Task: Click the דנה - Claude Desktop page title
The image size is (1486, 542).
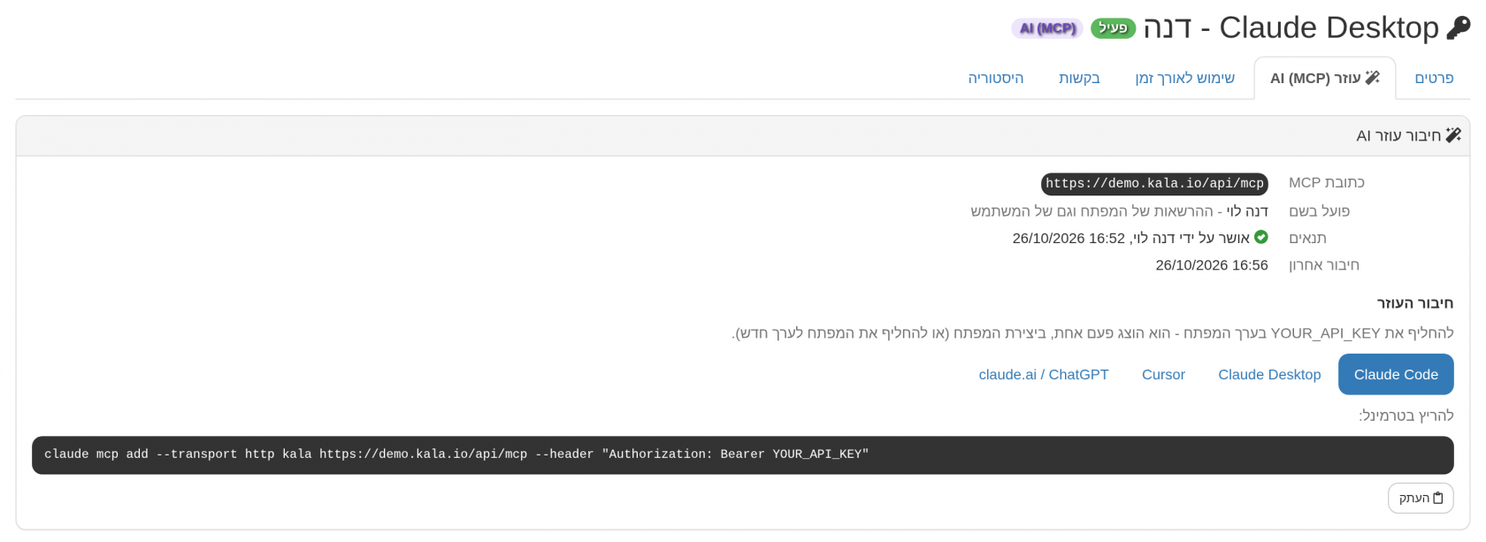Action: coord(1291,28)
